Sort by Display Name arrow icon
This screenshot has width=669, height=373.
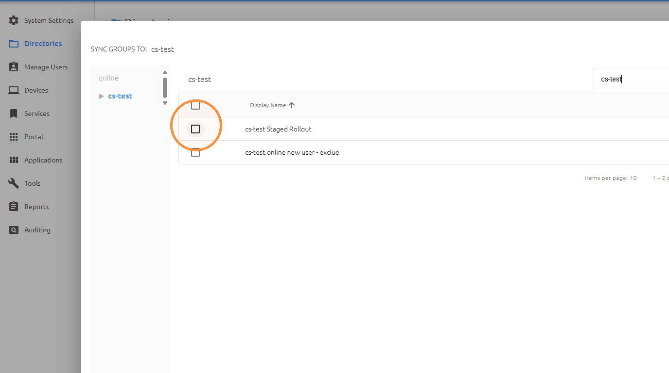pyautogui.click(x=292, y=105)
